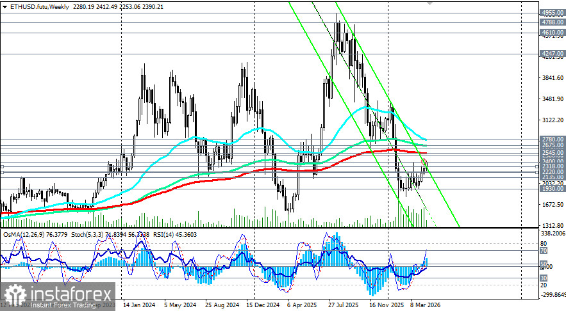Click the 1672.50 price scale value
The image size is (566, 311).
(553, 205)
